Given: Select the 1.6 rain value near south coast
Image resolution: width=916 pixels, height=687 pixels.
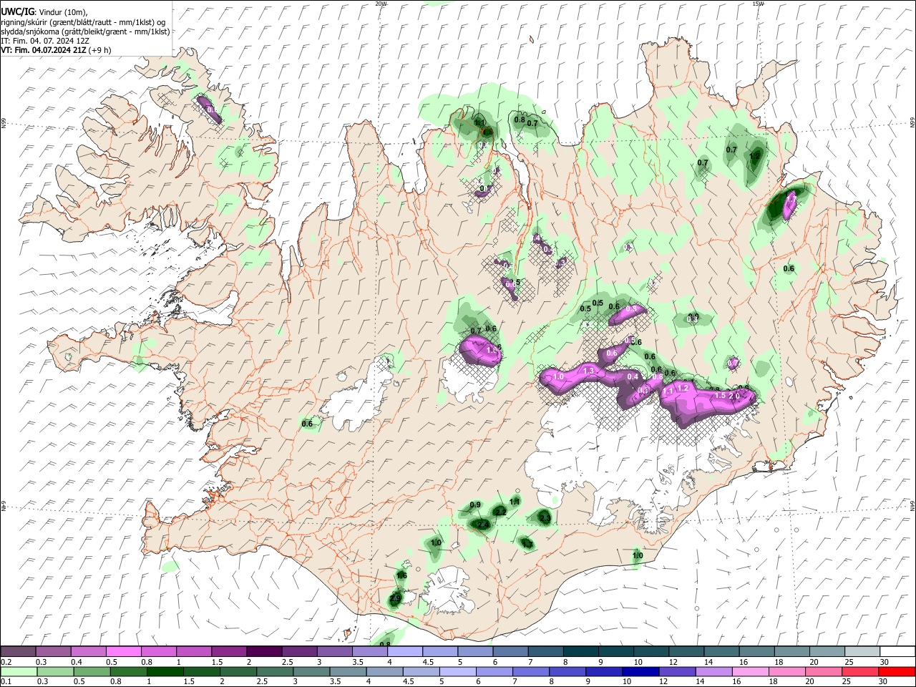Looking at the screenshot, I should pos(401,575).
